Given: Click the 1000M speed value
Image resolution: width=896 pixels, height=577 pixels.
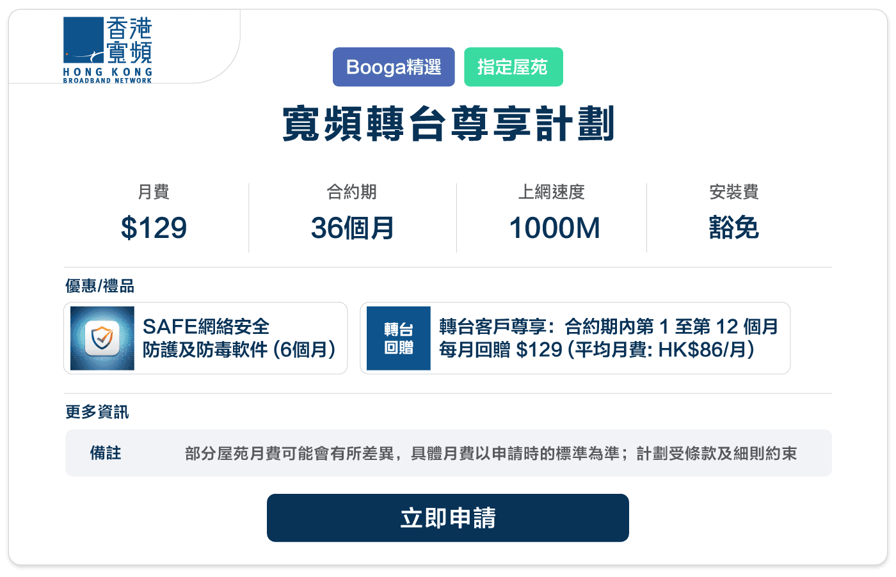Looking at the screenshot, I should (x=554, y=228).
